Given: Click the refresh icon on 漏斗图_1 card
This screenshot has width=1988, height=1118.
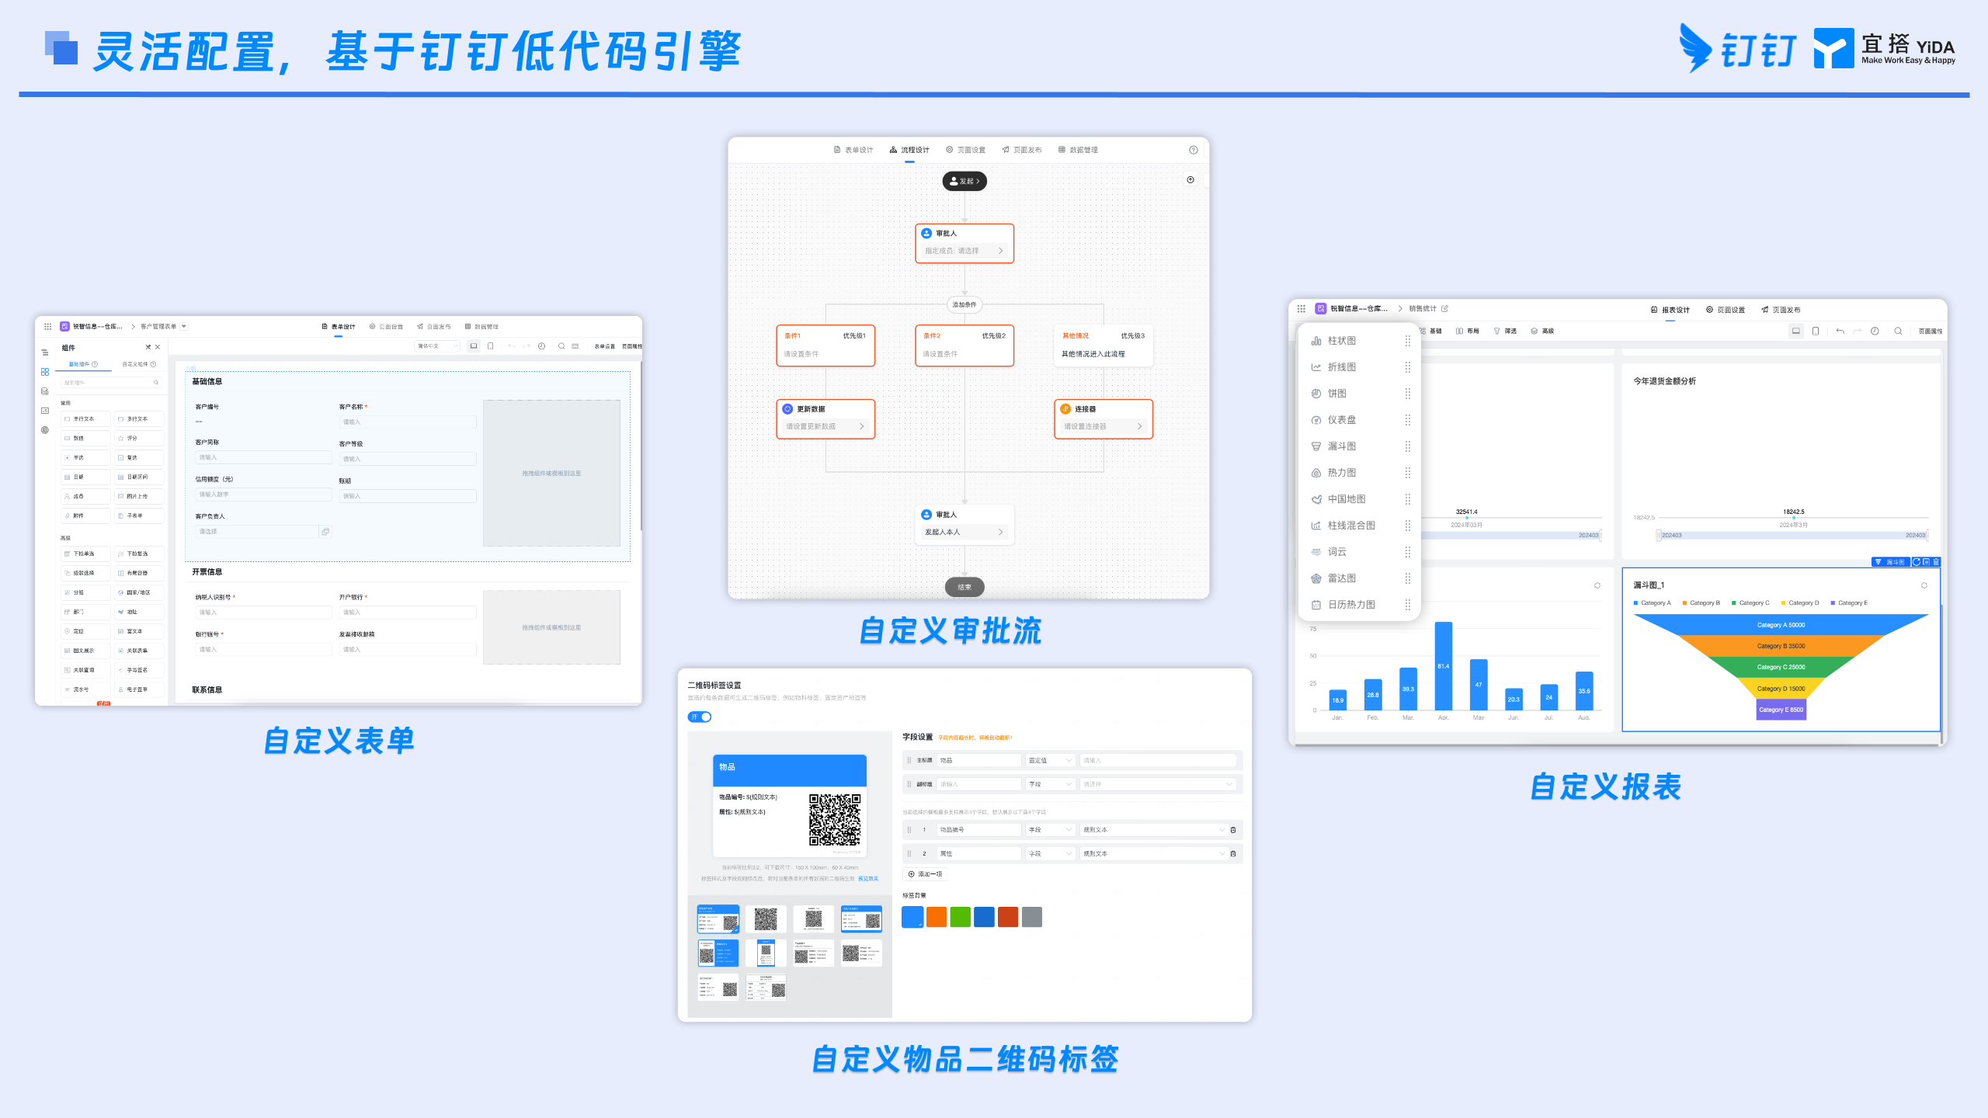Looking at the screenshot, I should [1924, 585].
